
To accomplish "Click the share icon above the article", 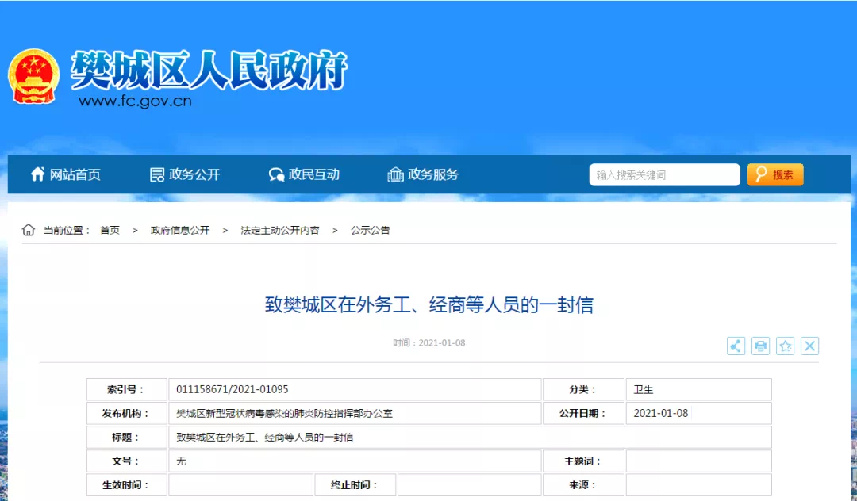I will point(736,346).
